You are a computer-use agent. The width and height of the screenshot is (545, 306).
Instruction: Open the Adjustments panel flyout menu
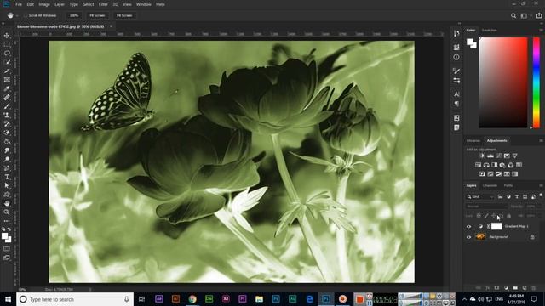click(x=541, y=140)
